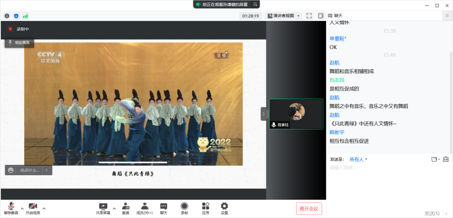Expand the audio options arrow
453x218 pixels.
[x=22, y=208]
